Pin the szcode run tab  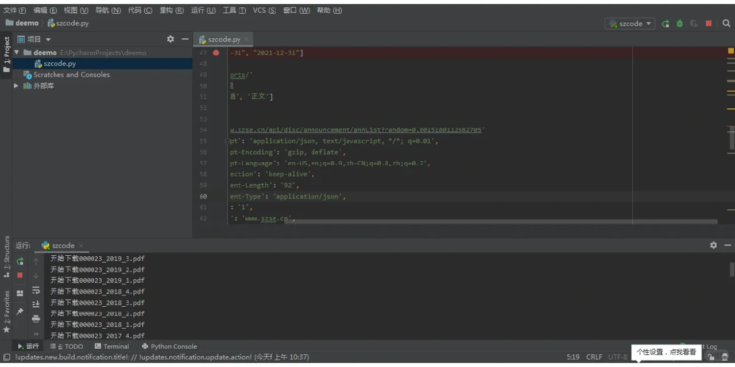coord(20,311)
